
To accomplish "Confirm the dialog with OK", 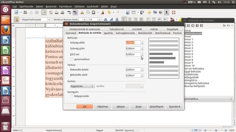I will coord(85,107).
